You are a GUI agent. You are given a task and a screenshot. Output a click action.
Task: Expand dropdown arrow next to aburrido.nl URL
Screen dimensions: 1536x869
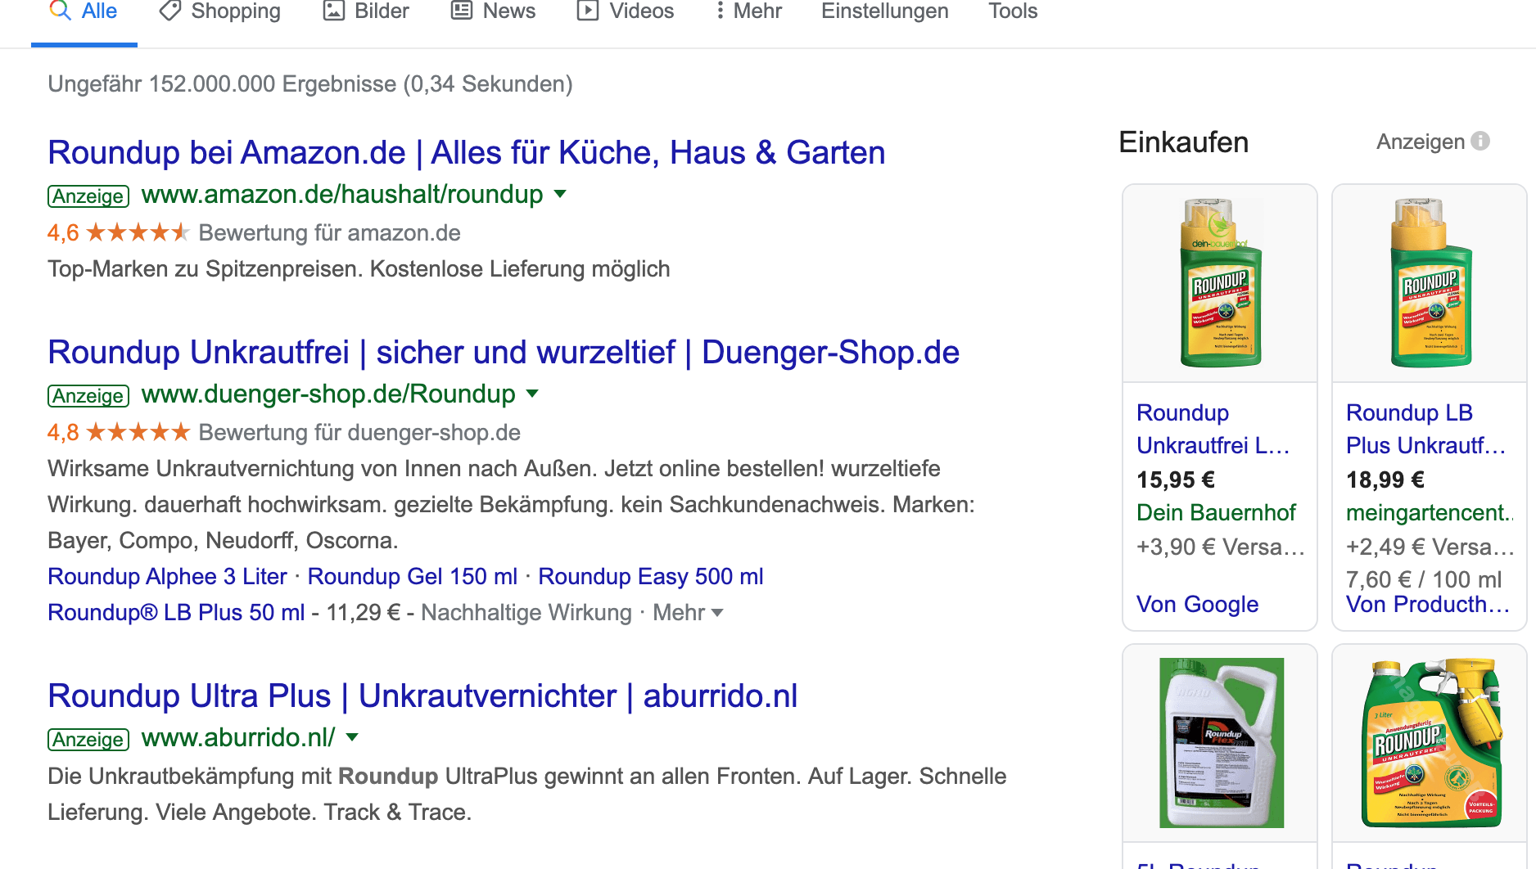coord(352,737)
